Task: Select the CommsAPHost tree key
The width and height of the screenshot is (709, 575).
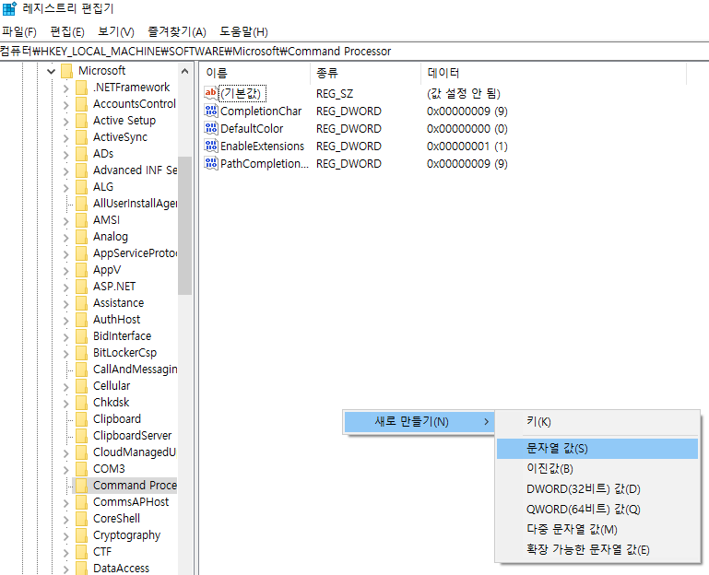Action: click(x=131, y=502)
